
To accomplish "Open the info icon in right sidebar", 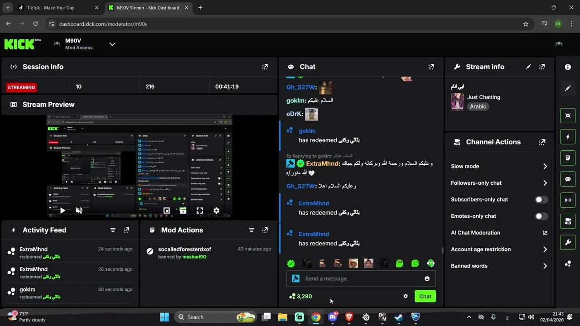I will pyautogui.click(x=568, y=67).
